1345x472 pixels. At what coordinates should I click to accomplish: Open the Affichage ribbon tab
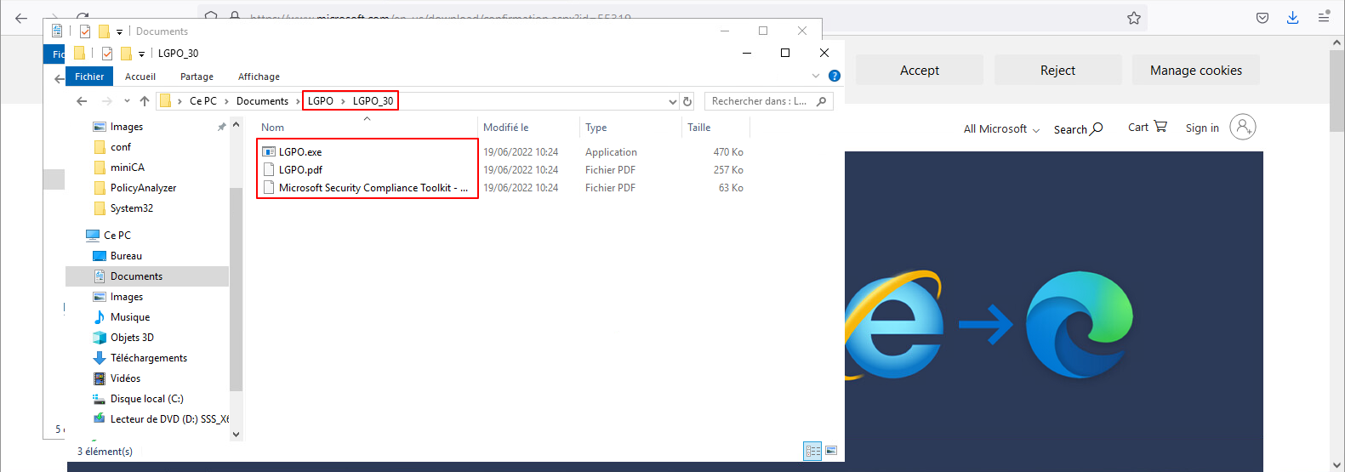pos(259,77)
